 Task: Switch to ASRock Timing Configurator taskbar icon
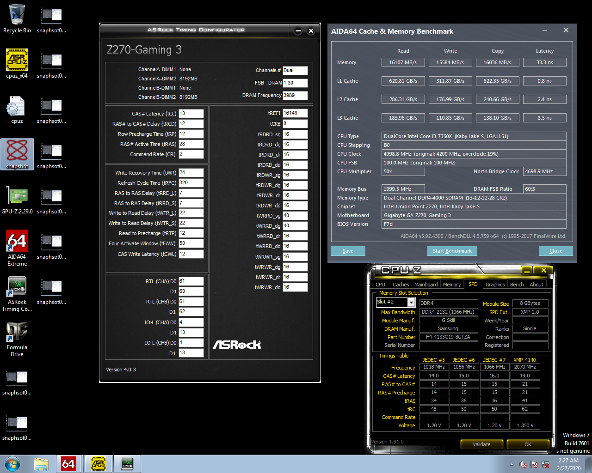[127, 464]
